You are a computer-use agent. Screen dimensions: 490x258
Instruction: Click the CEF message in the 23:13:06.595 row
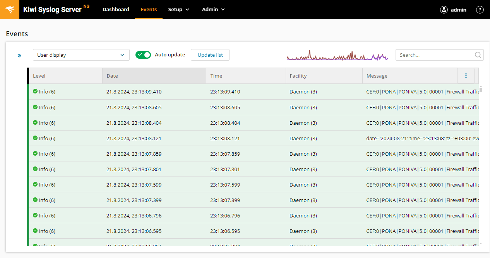click(423, 231)
